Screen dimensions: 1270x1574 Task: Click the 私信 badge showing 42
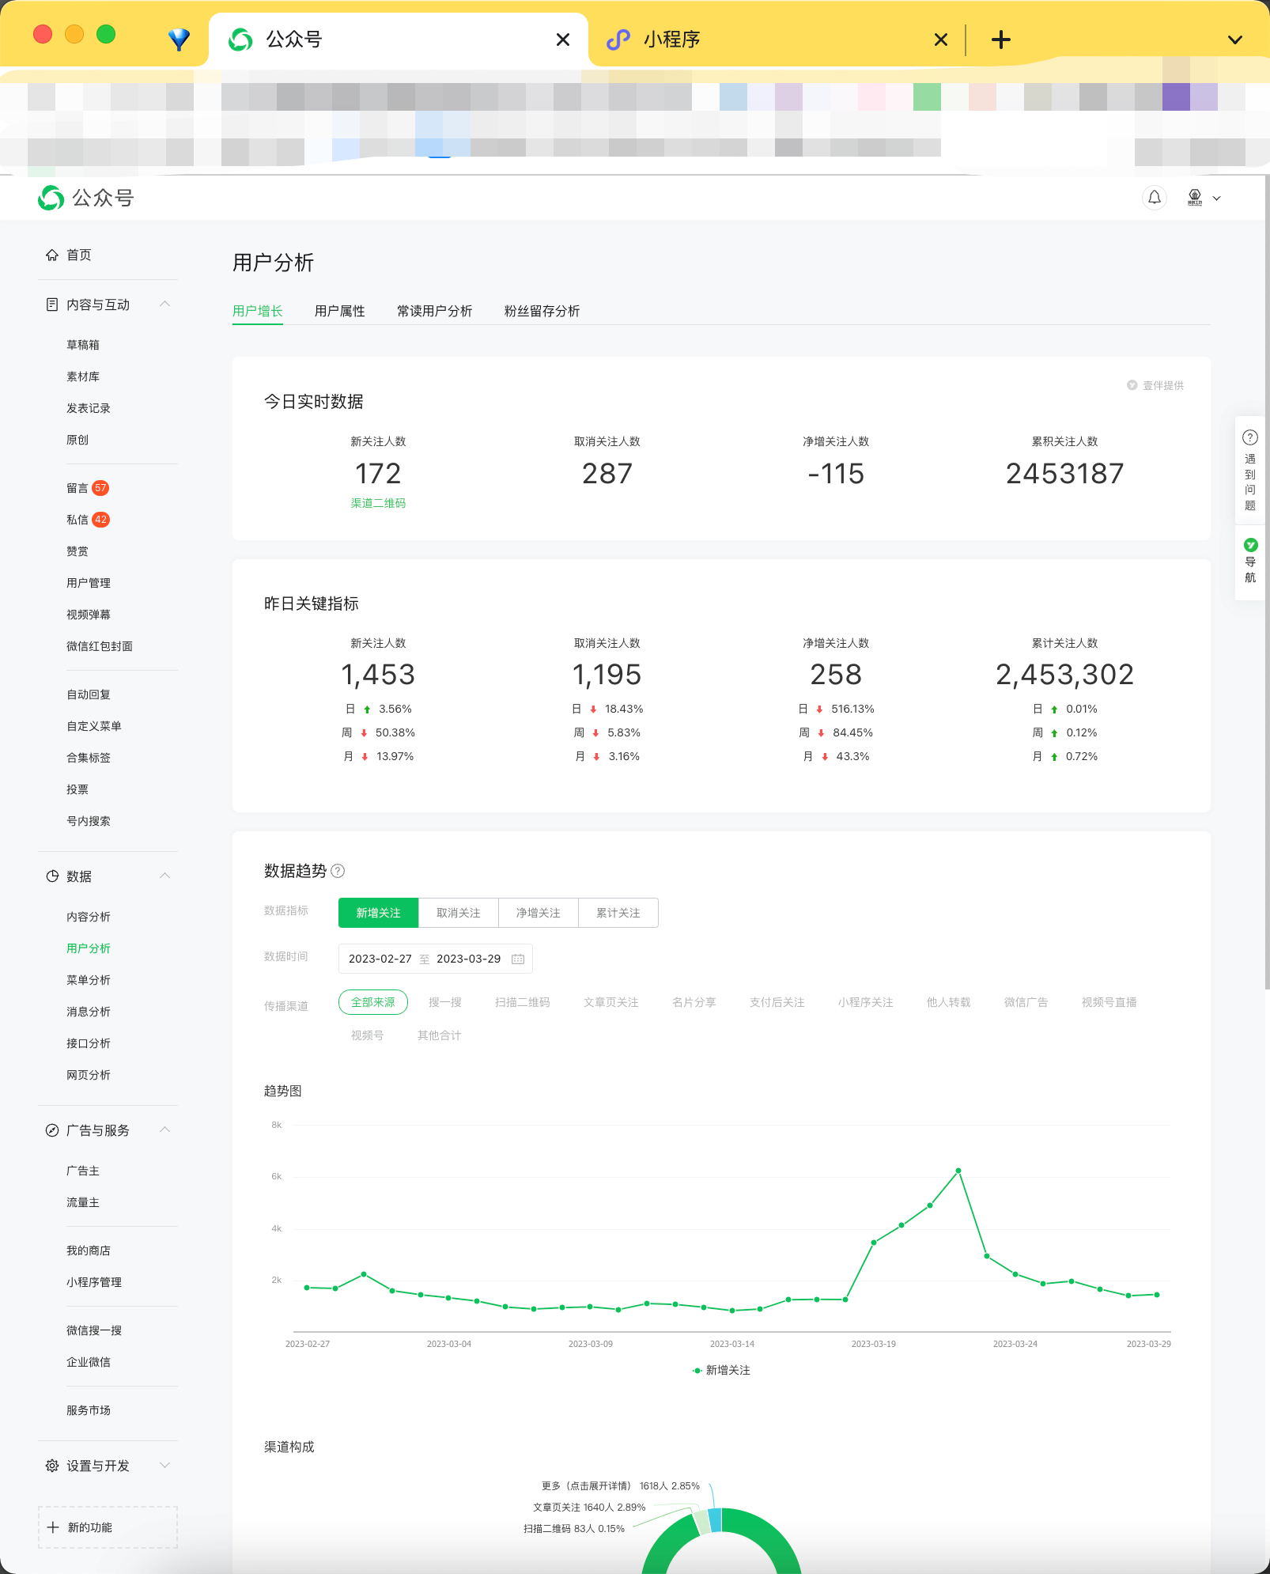click(100, 520)
